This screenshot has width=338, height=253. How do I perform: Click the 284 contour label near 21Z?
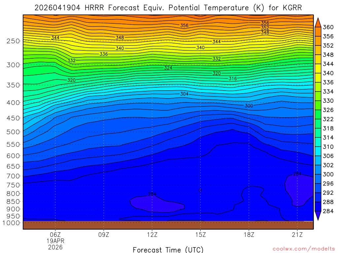tap(297, 174)
